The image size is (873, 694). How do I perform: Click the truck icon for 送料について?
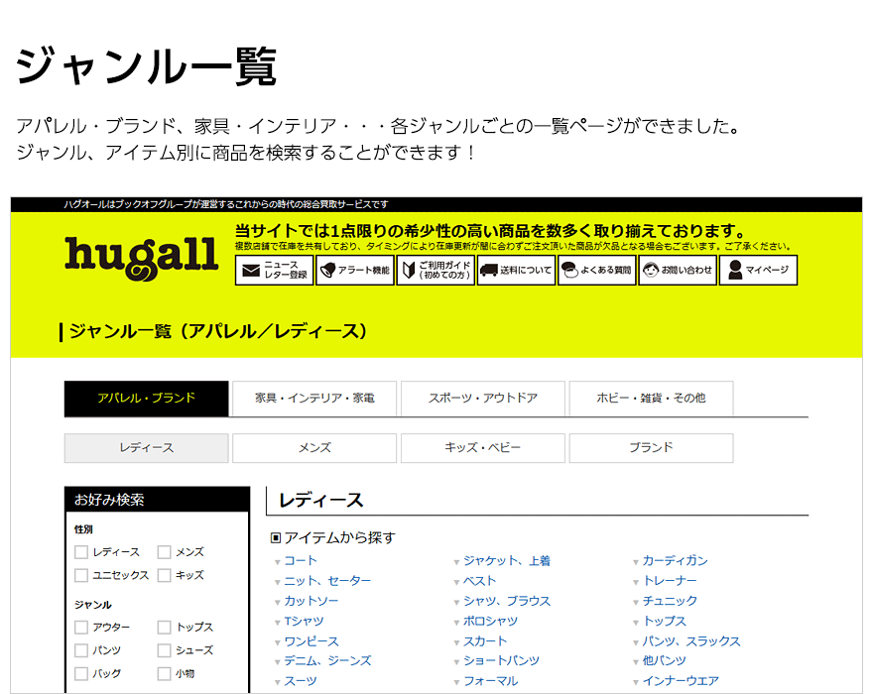tap(488, 271)
